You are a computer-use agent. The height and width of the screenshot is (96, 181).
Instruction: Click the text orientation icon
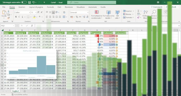57,12
